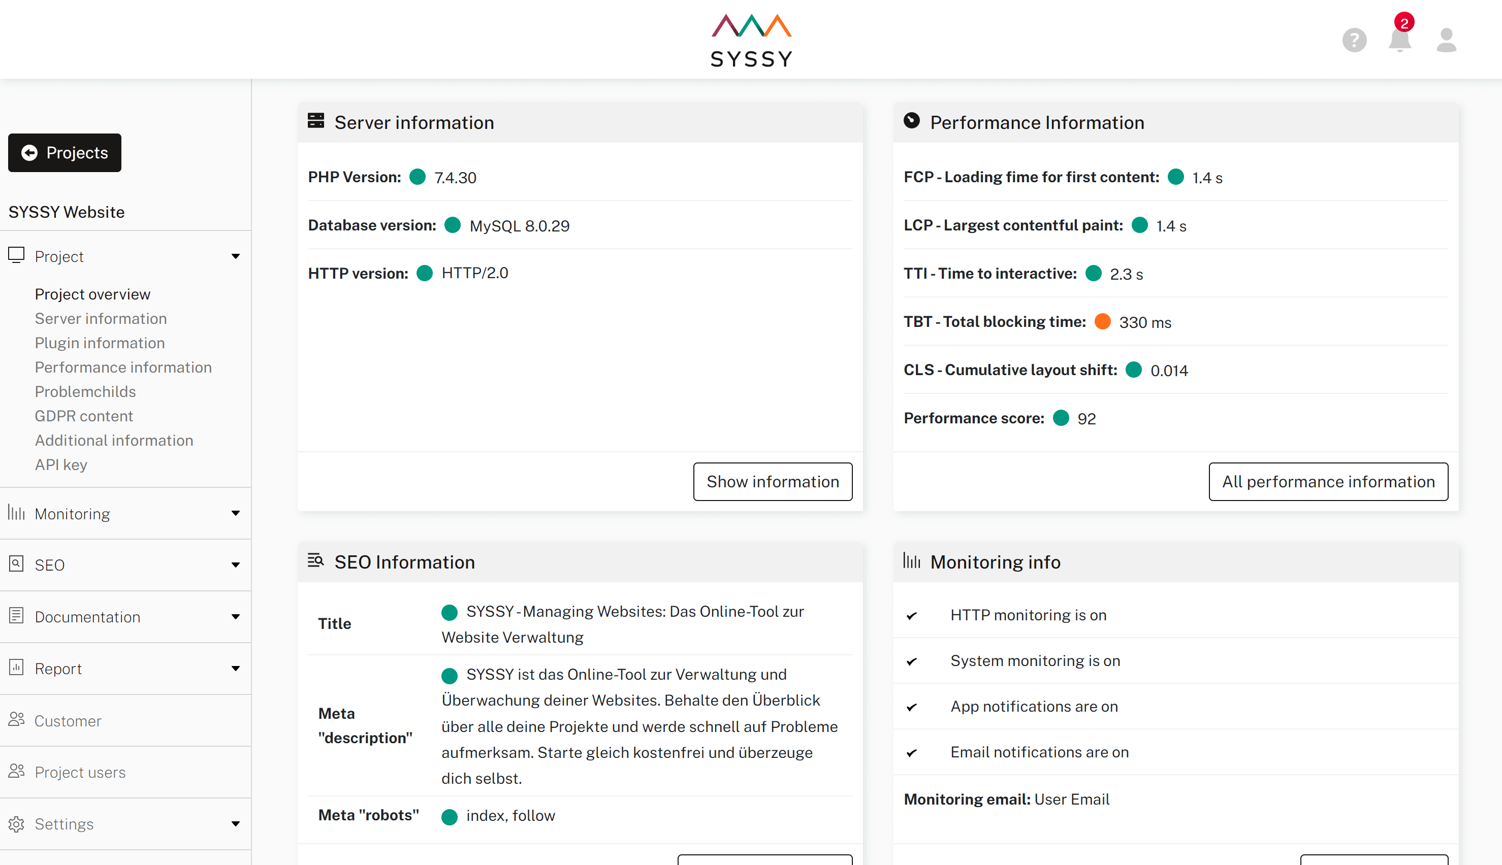The width and height of the screenshot is (1502, 865).
Task: Click the Project users people icon
Action: pos(16,771)
